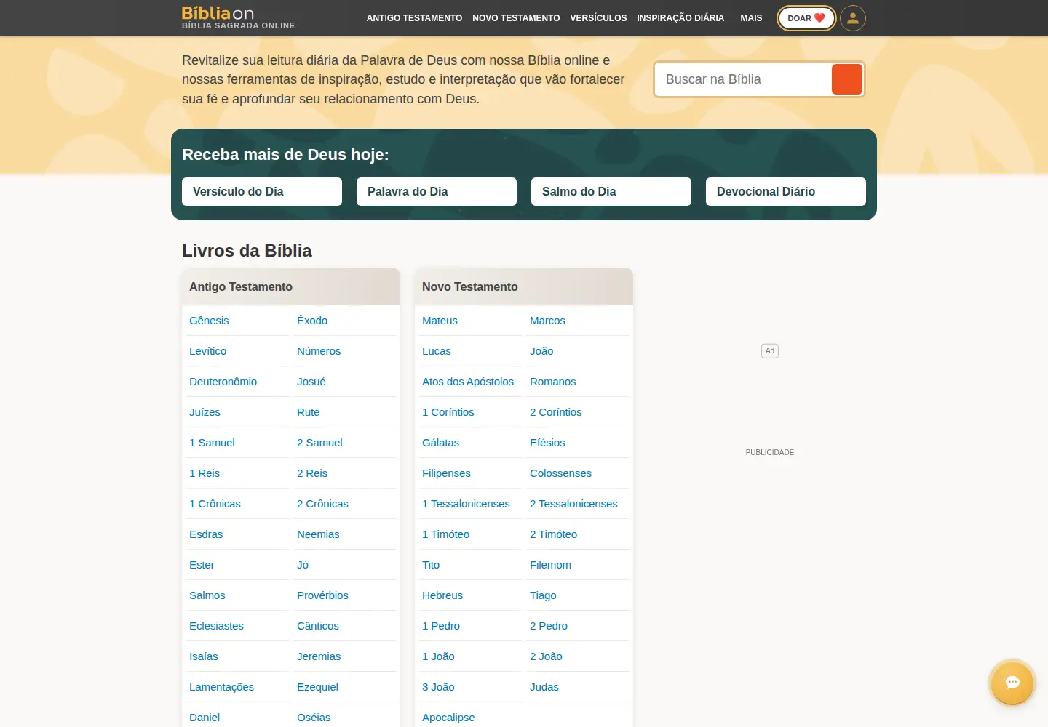This screenshot has width=1048, height=727.
Task: Select the 2 Crônicas link
Action: [322, 504]
